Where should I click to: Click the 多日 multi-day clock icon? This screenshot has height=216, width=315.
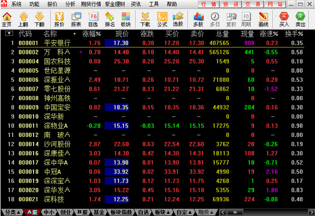215,19
